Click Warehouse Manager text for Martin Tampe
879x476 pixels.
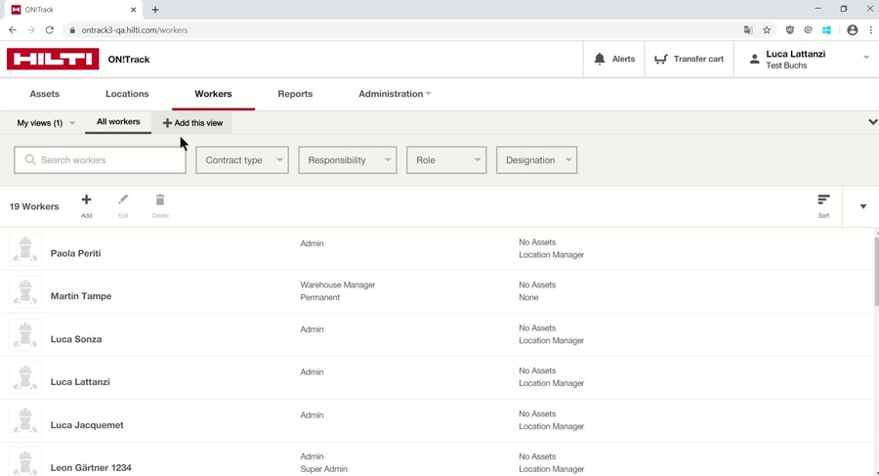pyautogui.click(x=338, y=285)
